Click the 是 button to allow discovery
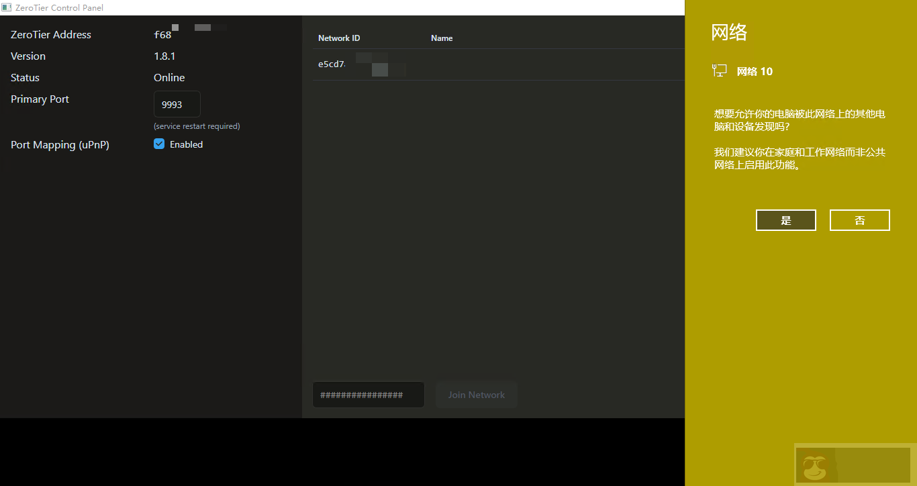The height and width of the screenshot is (486, 917). tap(785, 220)
